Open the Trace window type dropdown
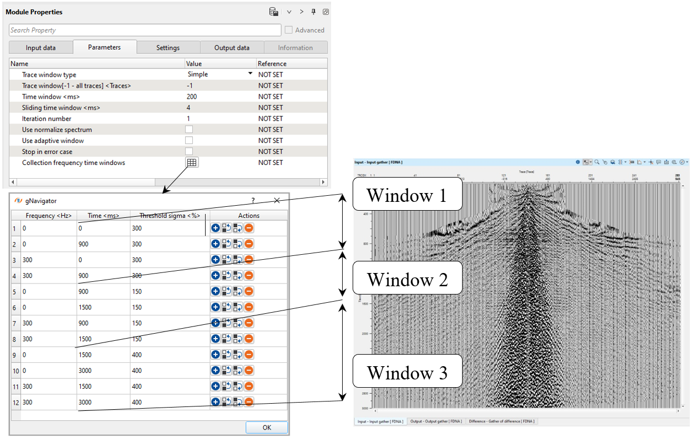The width and height of the screenshot is (692, 439). click(250, 74)
